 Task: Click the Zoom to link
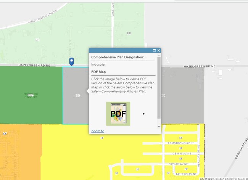pos(98,131)
